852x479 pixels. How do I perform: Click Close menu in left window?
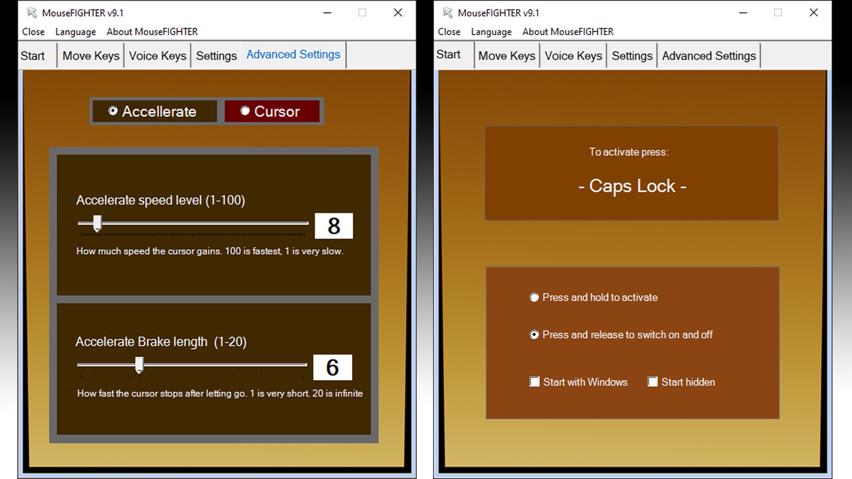(33, 32)
